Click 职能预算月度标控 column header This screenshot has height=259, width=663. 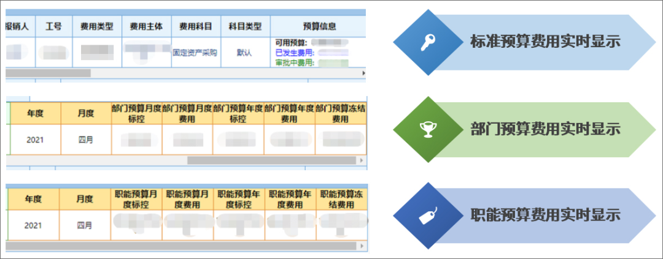136,200
